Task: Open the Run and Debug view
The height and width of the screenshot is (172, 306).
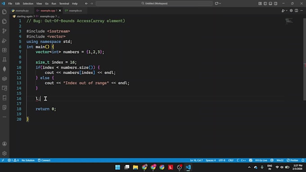Action: point(4,40)
